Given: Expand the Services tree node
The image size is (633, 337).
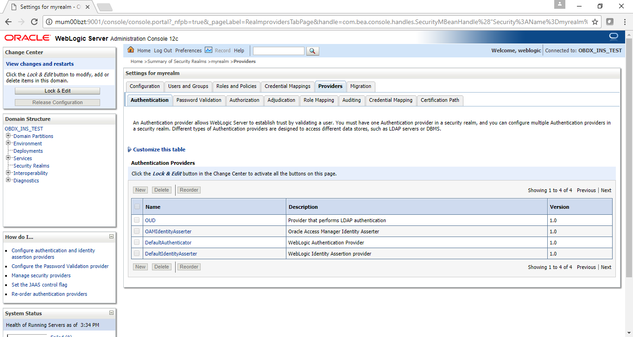Looking at the screenshot, I should 8,158.
